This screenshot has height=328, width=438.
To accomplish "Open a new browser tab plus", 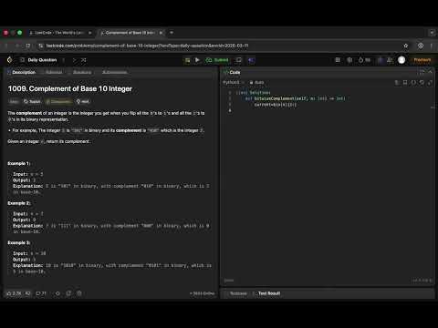I will [172, 33].
